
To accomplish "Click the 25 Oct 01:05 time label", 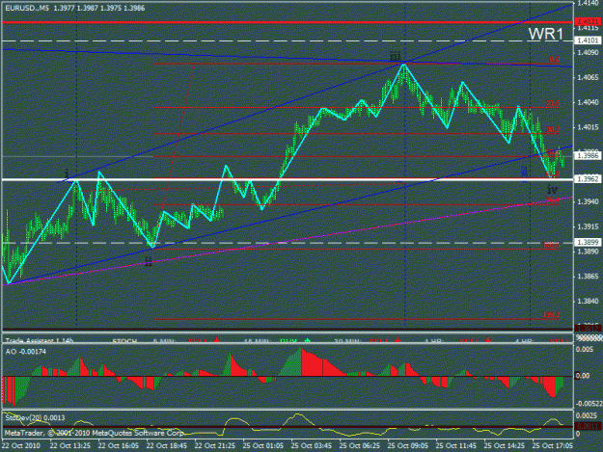I will tap(263, 445).
